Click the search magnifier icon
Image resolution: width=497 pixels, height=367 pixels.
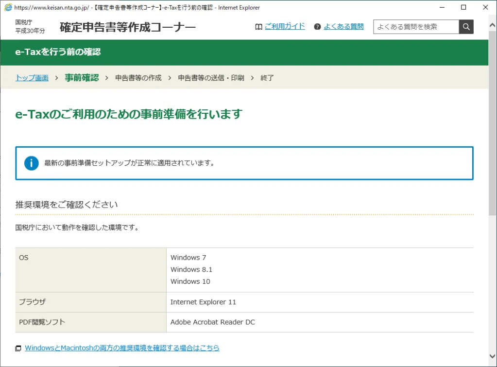465,27
